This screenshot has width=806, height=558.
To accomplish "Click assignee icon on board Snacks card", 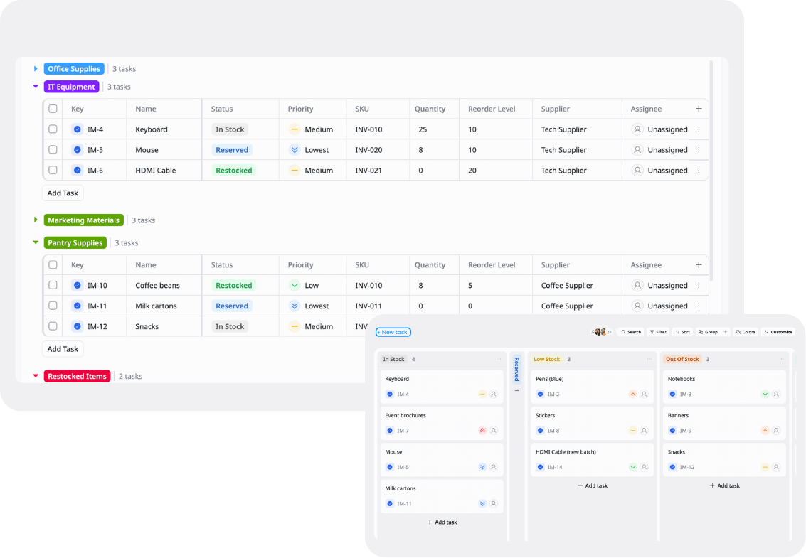I will pyautogui.click(x=776, y=467).
